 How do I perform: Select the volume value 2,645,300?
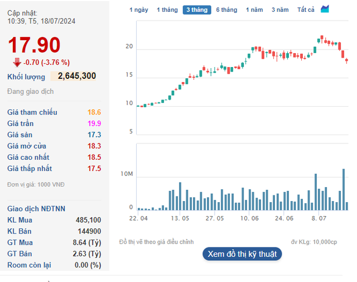(x=77, y=76)
